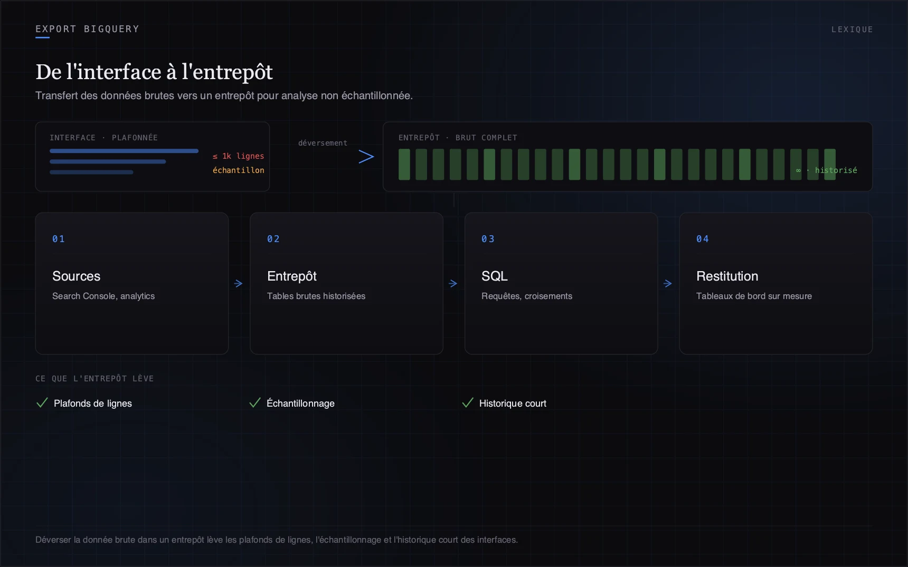Click the longest blue bar in the interface panel
Viewport: 908px width, 567px height.
[124, 151]
